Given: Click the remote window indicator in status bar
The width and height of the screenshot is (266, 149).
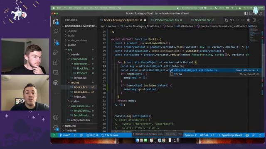Looking at the screenshot, I should tap(54, 135).
